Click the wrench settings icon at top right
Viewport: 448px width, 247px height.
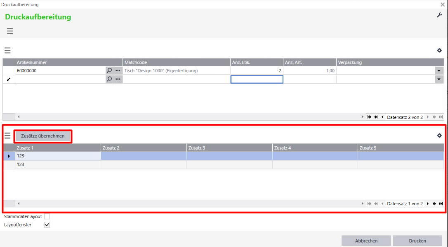(439, 15)
